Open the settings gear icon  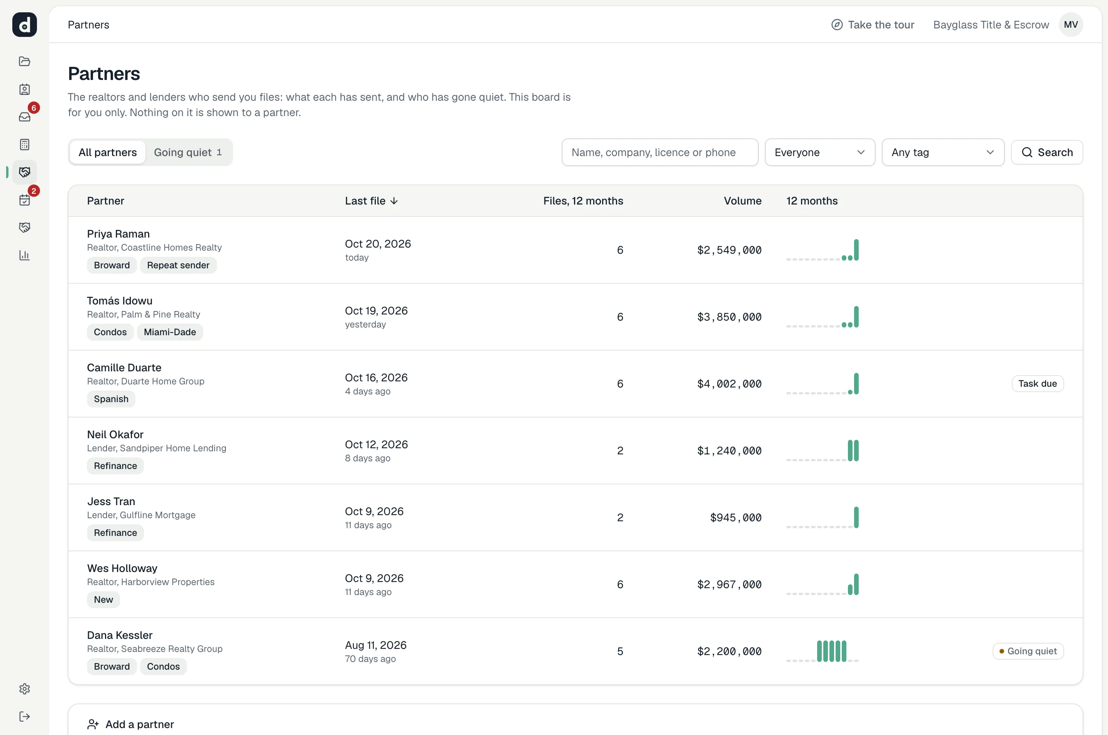point(24,688)
